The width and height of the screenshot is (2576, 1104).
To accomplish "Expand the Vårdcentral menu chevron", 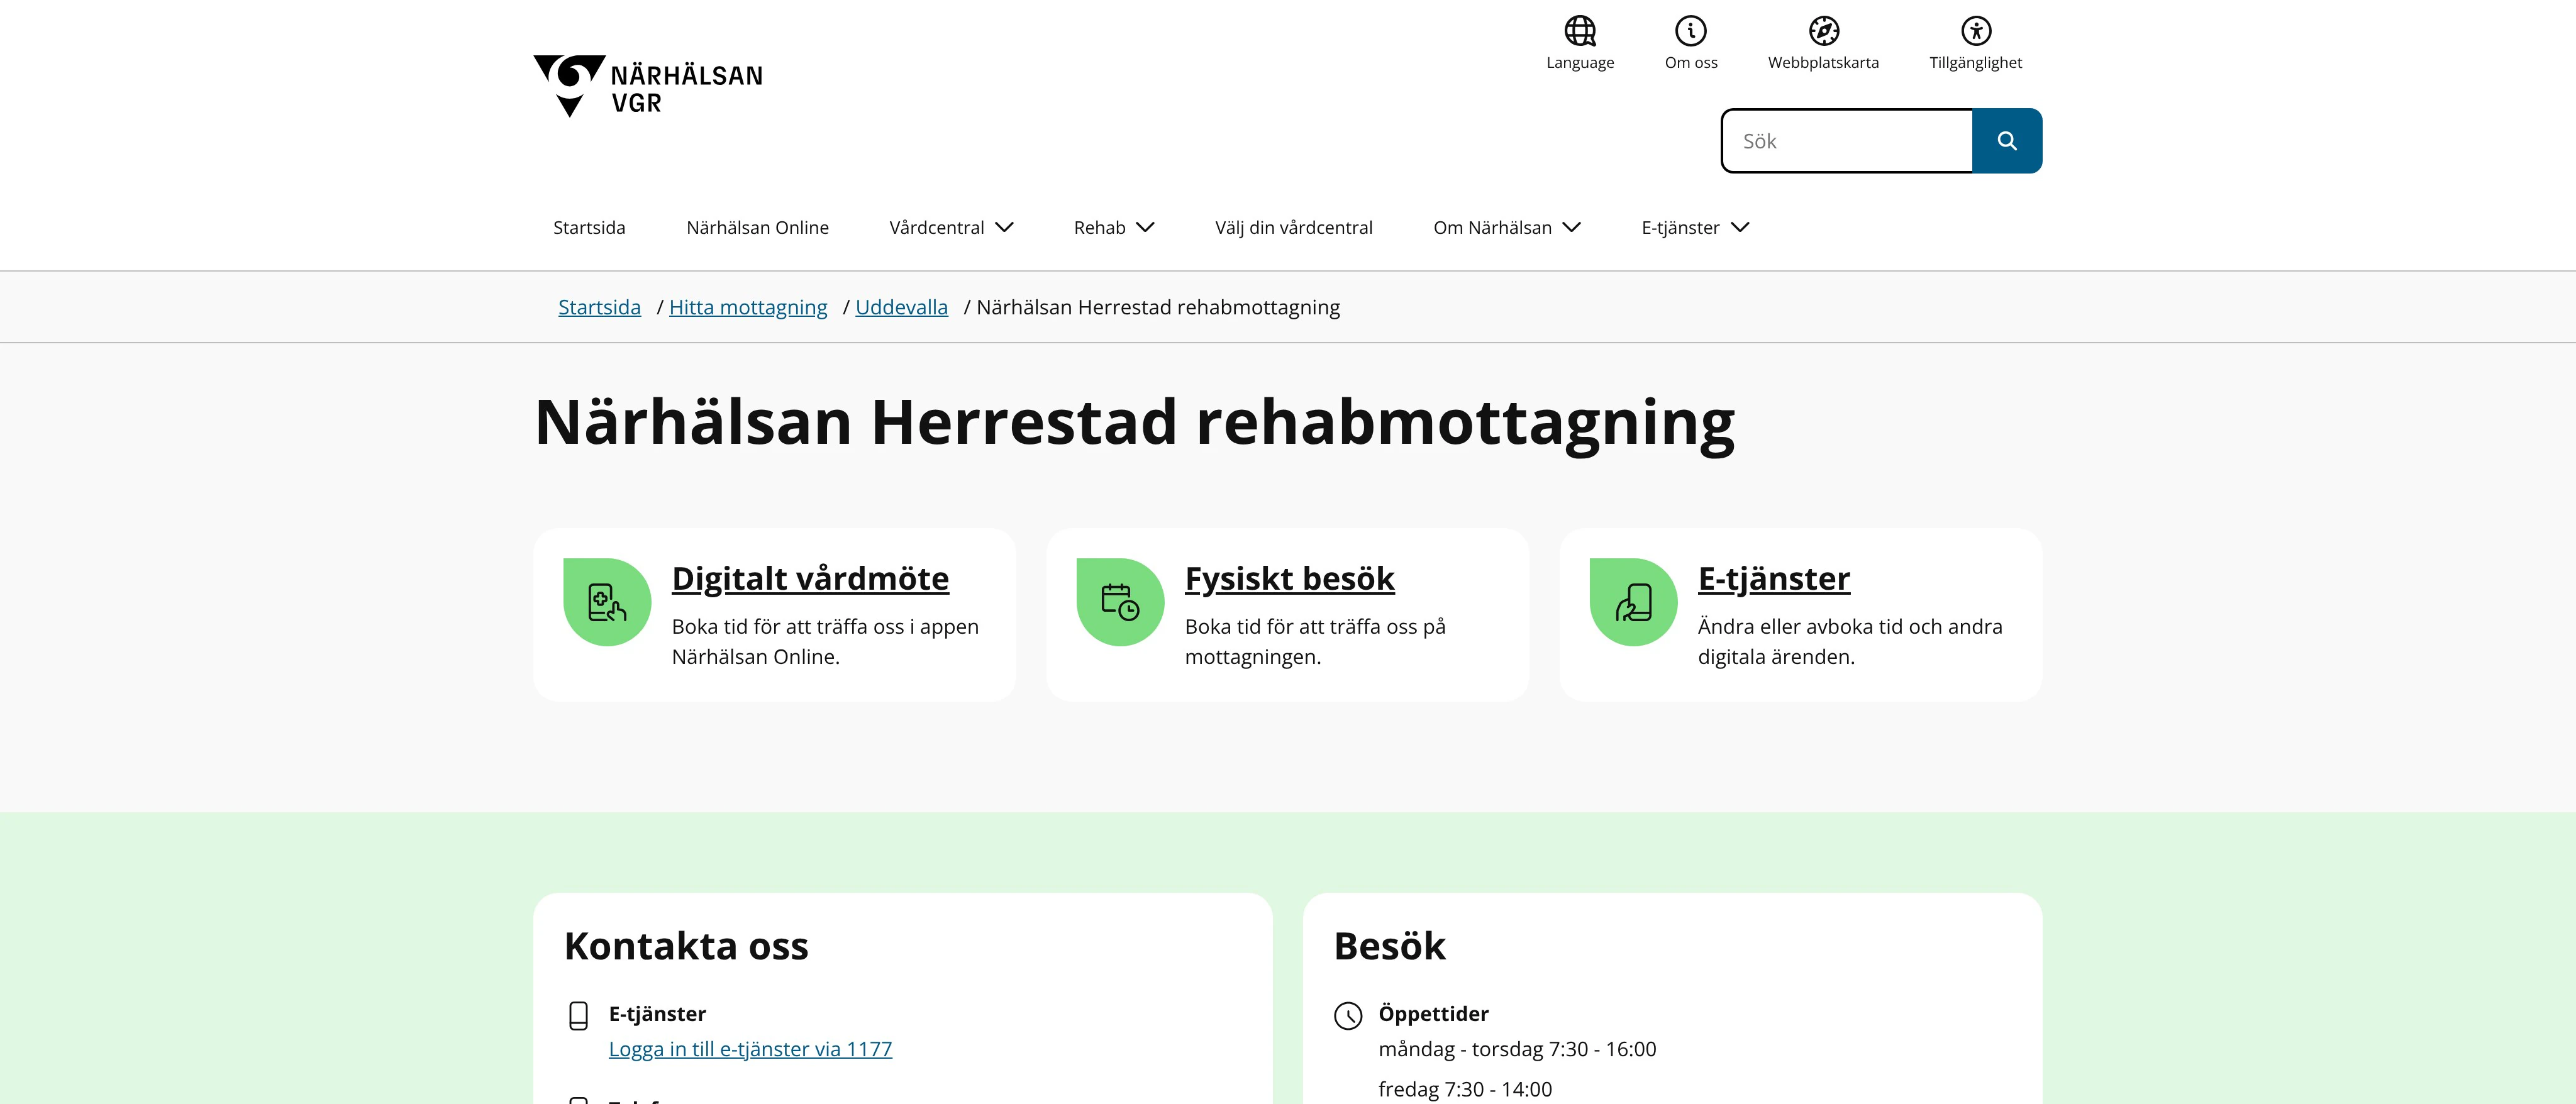I will tap(1005, 227).
